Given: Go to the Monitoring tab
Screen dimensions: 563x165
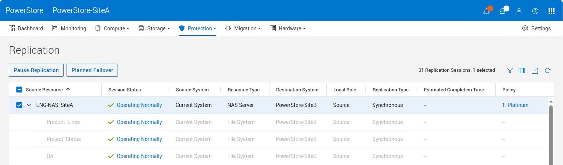Looking at the screenshot, I should 69,28.
